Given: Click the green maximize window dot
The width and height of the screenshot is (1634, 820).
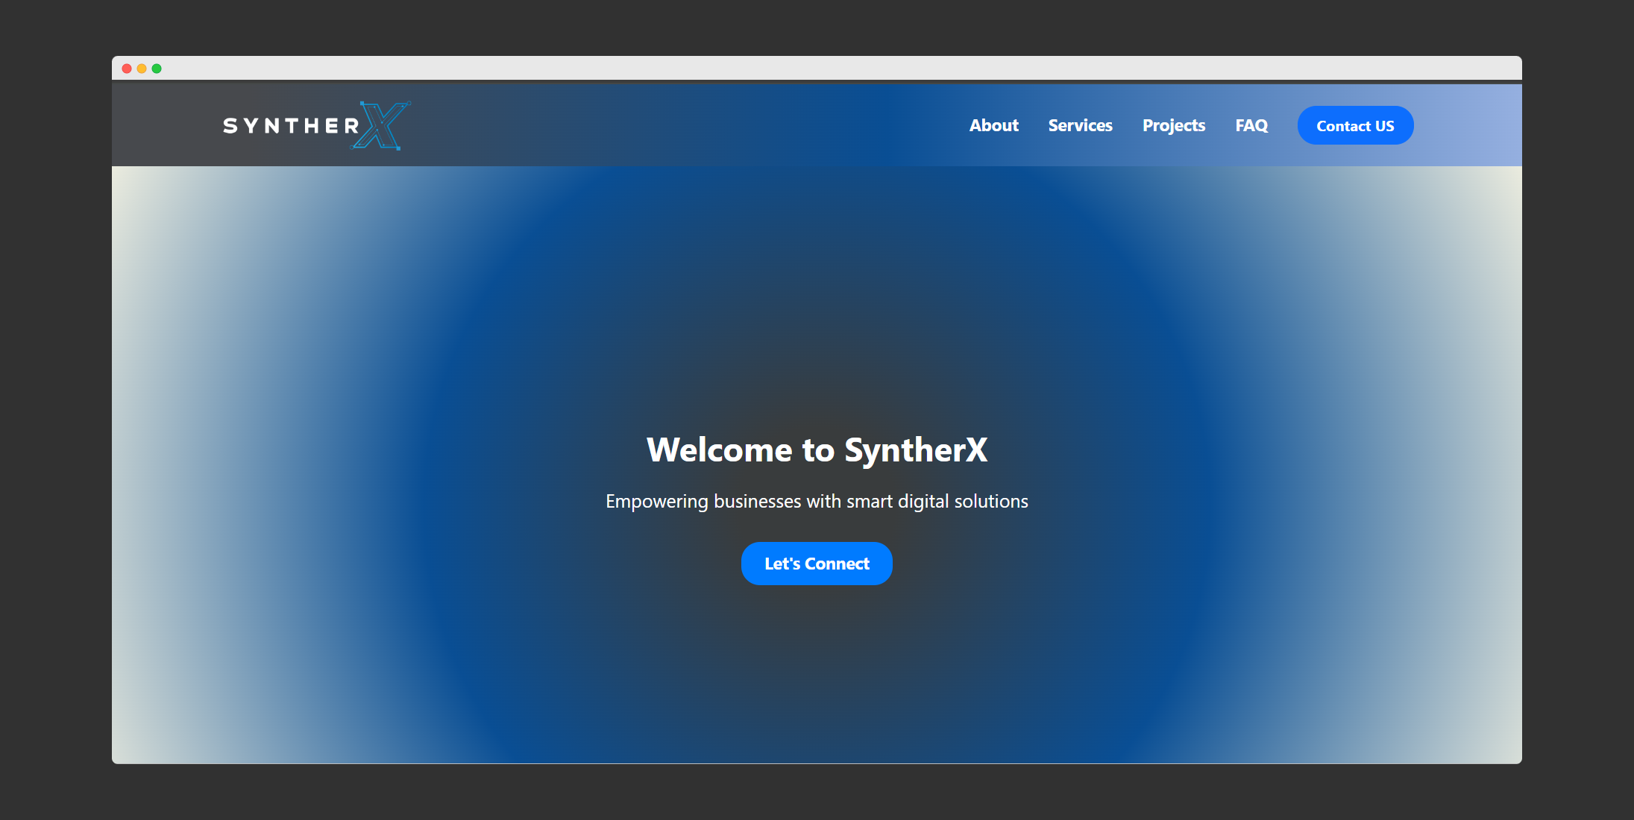Looking at the screenshot, I should [157, 69].
